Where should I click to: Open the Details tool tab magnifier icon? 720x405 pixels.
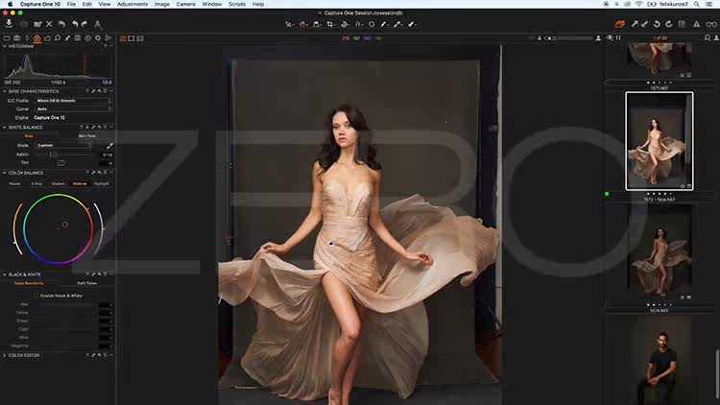58,38
